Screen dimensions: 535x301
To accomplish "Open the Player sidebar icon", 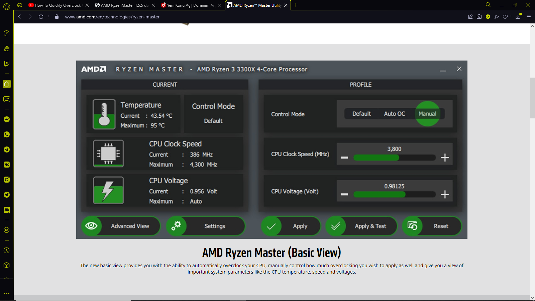I will point(7,230).
